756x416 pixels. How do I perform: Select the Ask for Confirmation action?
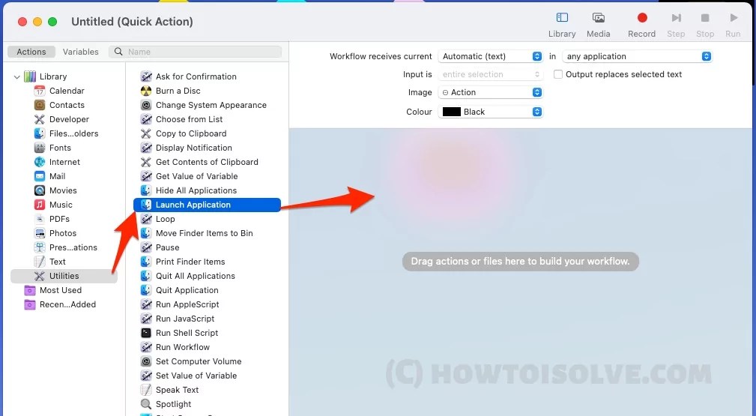[x=196, y=76]
